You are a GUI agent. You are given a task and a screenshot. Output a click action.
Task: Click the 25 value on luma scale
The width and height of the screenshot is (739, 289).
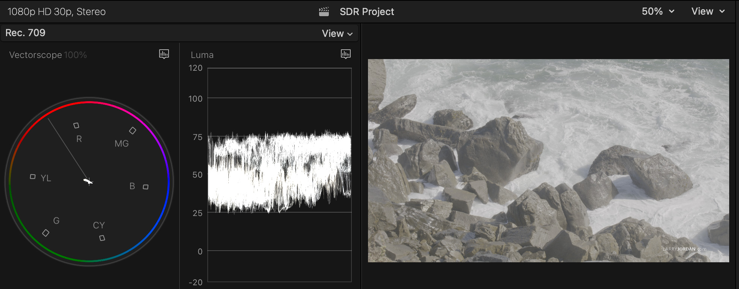pos(198,213)
